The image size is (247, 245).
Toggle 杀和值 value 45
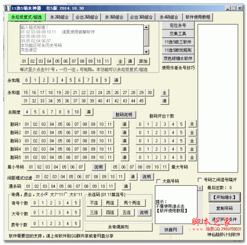(142, 101)
